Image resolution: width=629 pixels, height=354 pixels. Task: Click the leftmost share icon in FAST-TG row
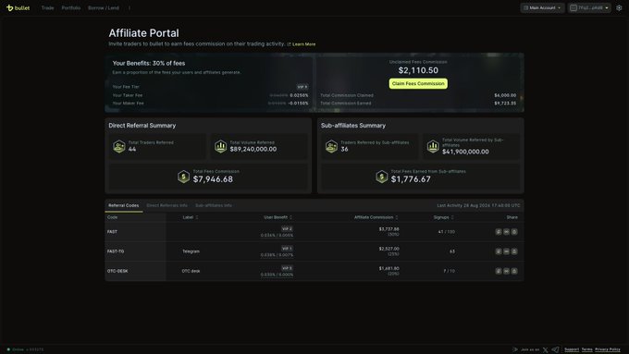499,251
